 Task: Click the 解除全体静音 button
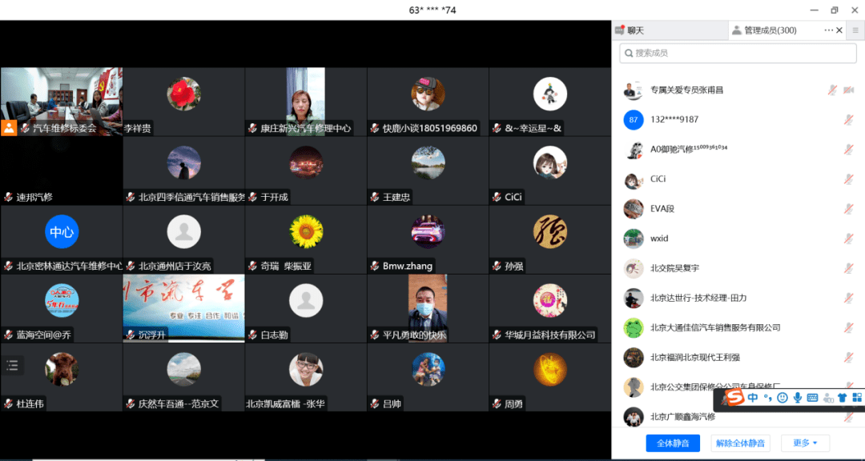(x=740, y=443)
